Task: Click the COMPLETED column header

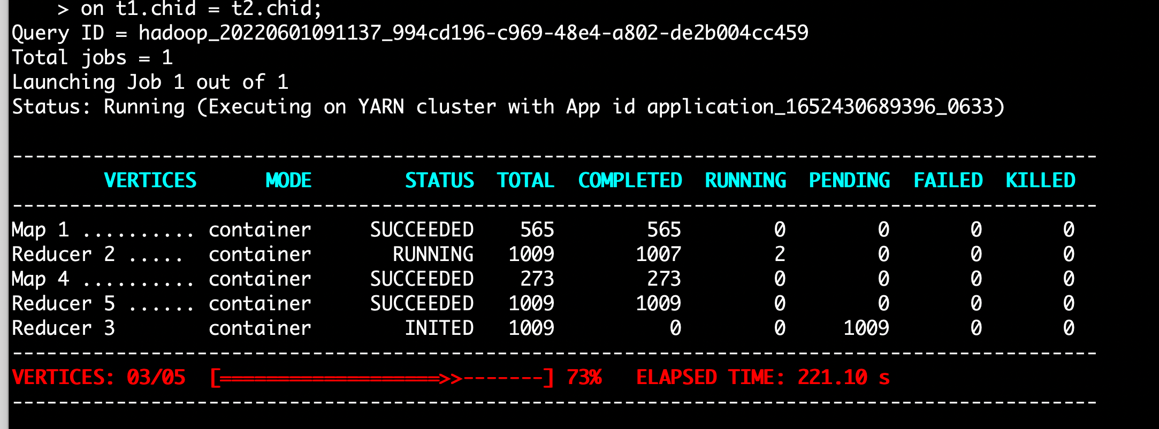Action: (630, 180)
